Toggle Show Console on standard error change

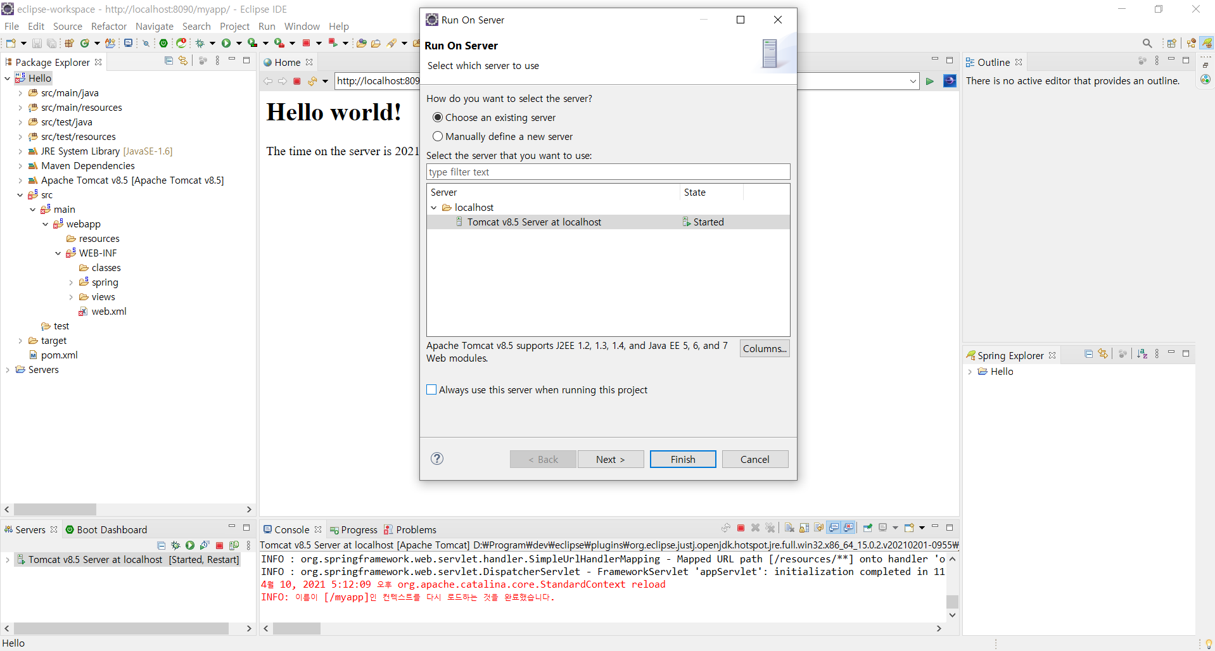(x=849, y=528)
